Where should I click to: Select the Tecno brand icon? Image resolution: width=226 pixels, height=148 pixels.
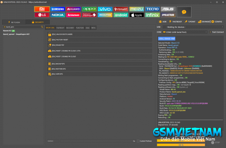pos(152,9)
